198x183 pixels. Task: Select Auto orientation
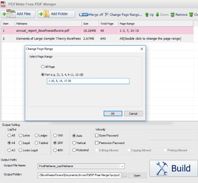[74, 136]
